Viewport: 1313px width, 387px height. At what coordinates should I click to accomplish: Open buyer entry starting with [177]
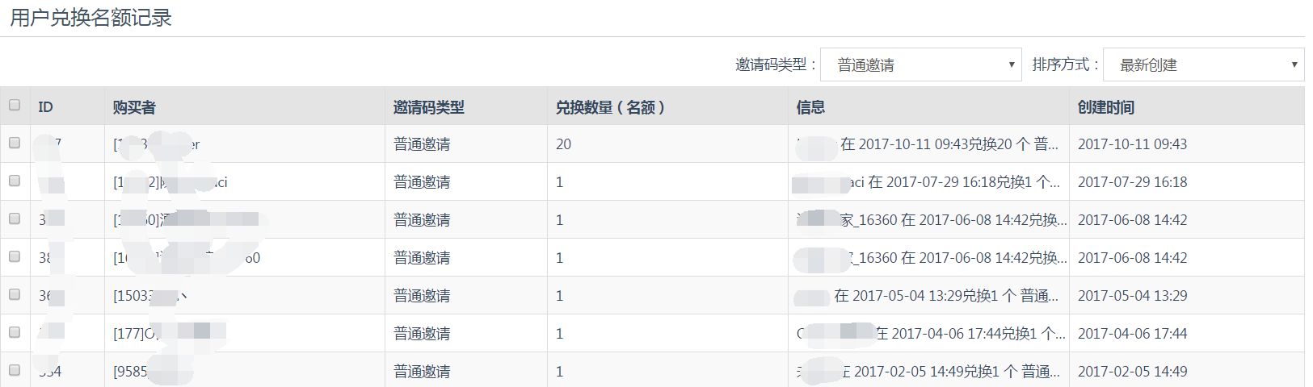point(170,334)
